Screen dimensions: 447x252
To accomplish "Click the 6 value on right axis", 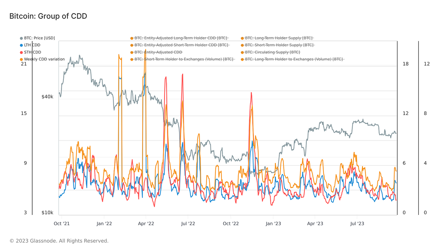I will click(404, 163).
